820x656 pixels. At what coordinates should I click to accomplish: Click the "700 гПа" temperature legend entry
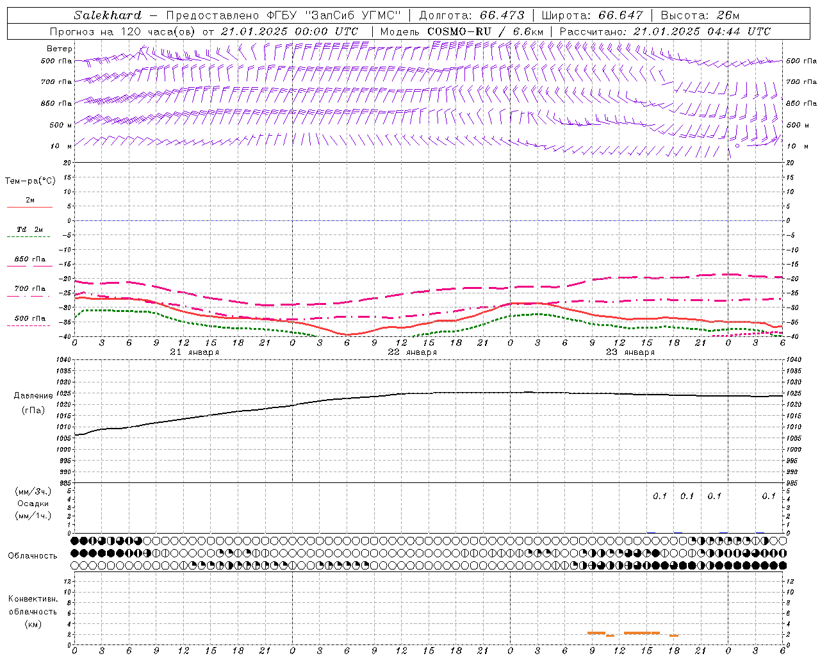(x=29, y=289)
